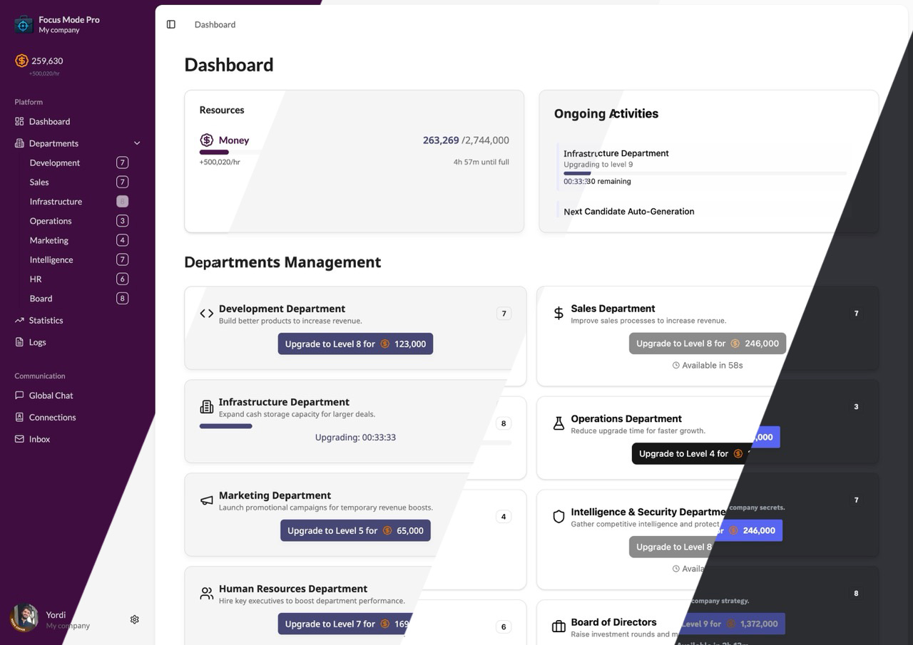The width and height of the screenshot is (913, 645).
Task: Collapse the Departments sidebar section
Action: click(137, 143)
